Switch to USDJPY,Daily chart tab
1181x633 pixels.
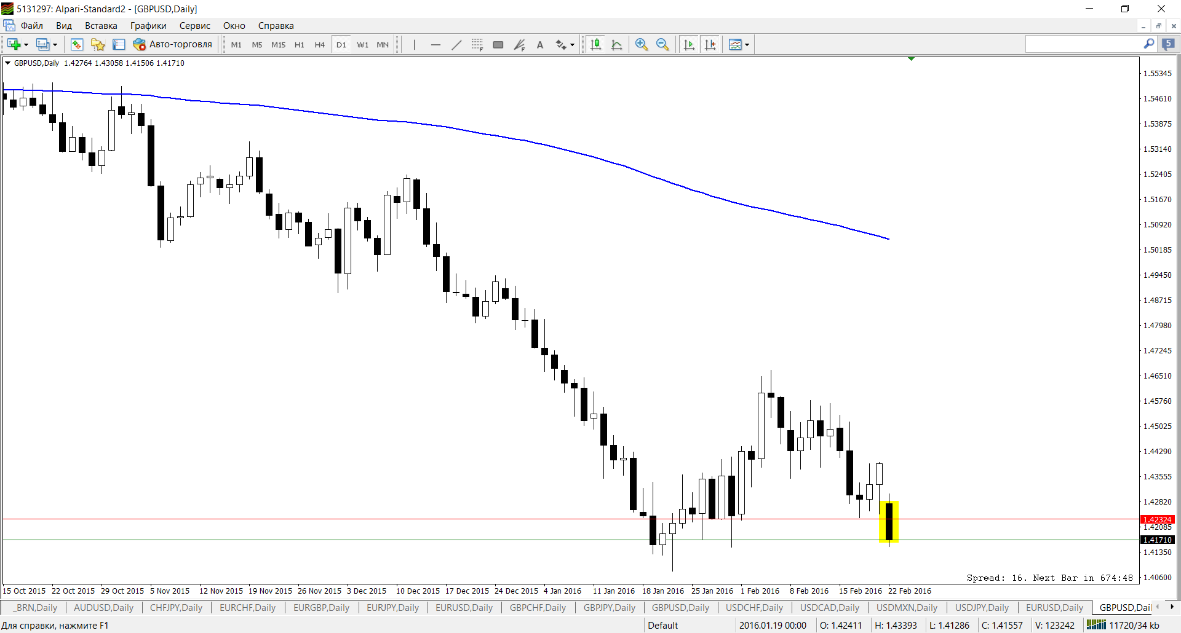click(x=982, y=608)
